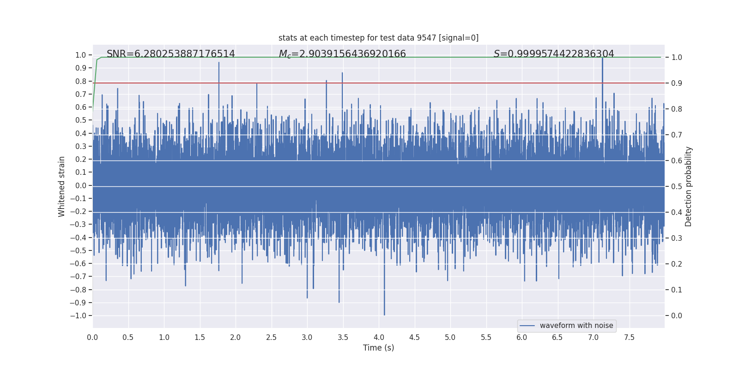Click the 0.4 tick on the Whitened strain axis

coord(81,133)
